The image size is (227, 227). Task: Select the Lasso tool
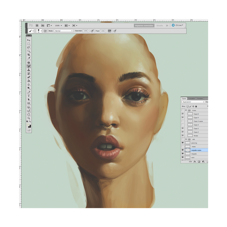pos(29,47)
